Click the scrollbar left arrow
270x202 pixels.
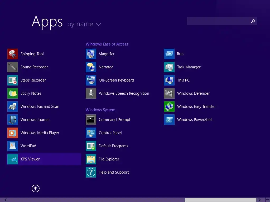click(6, 200)
